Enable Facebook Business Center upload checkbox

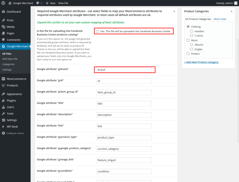pos(97,31)
